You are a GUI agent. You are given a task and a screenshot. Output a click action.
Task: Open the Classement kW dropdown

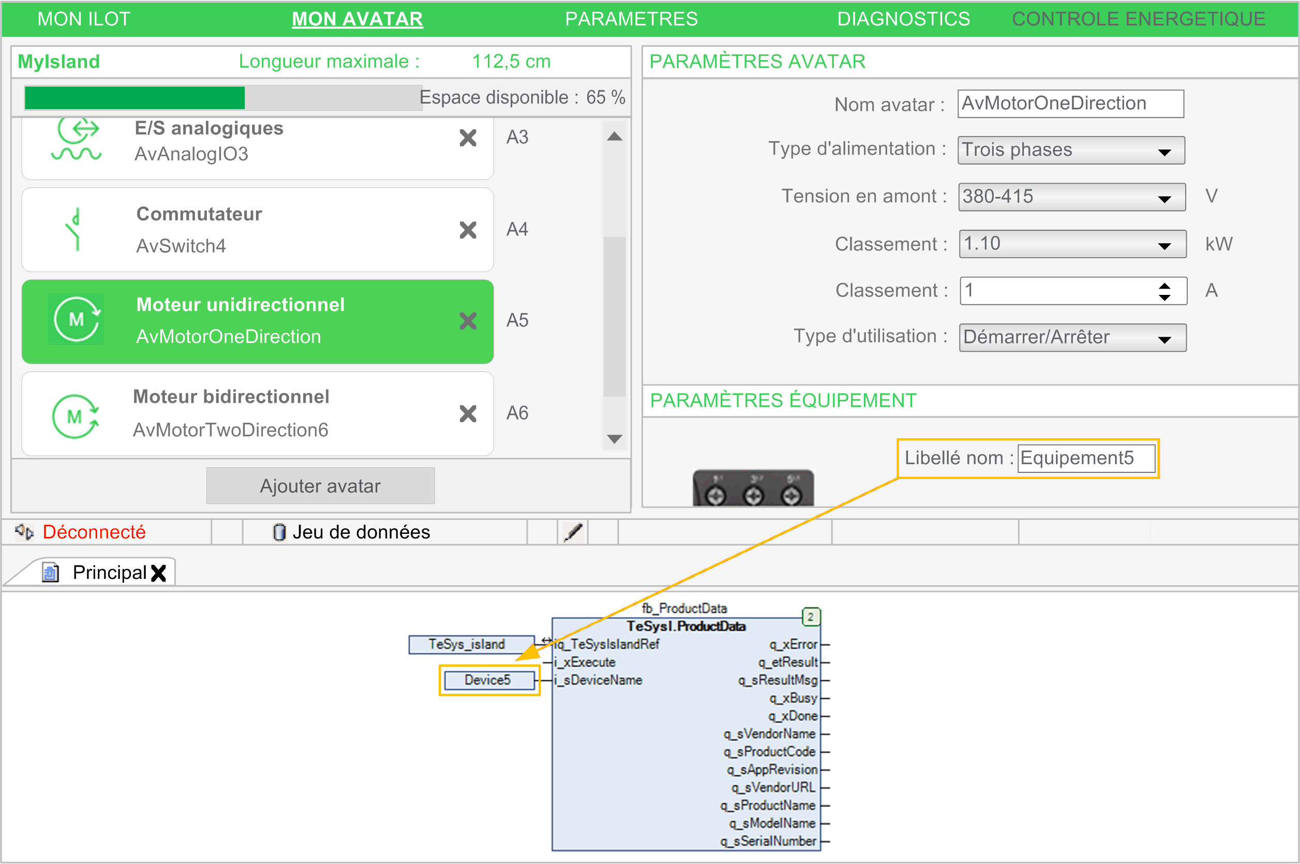tap(1164, 245)
